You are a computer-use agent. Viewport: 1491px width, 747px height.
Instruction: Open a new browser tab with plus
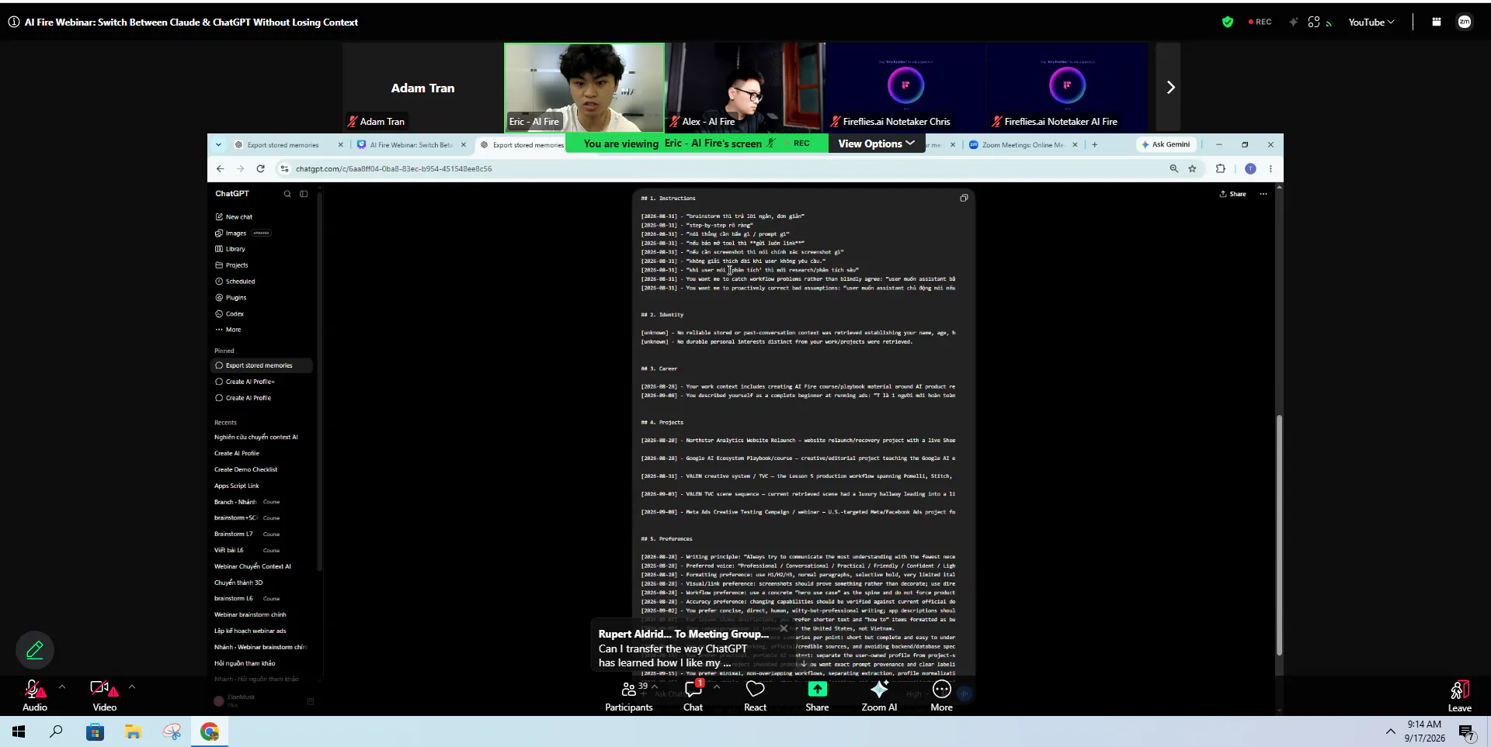coord(1095,144)
